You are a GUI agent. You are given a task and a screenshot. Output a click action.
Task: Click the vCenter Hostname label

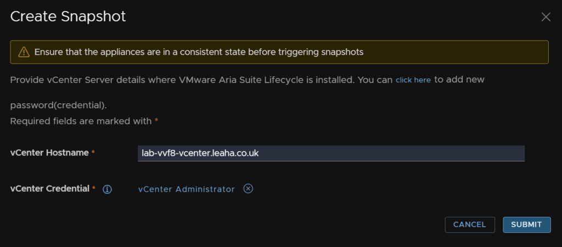point(49,153)
